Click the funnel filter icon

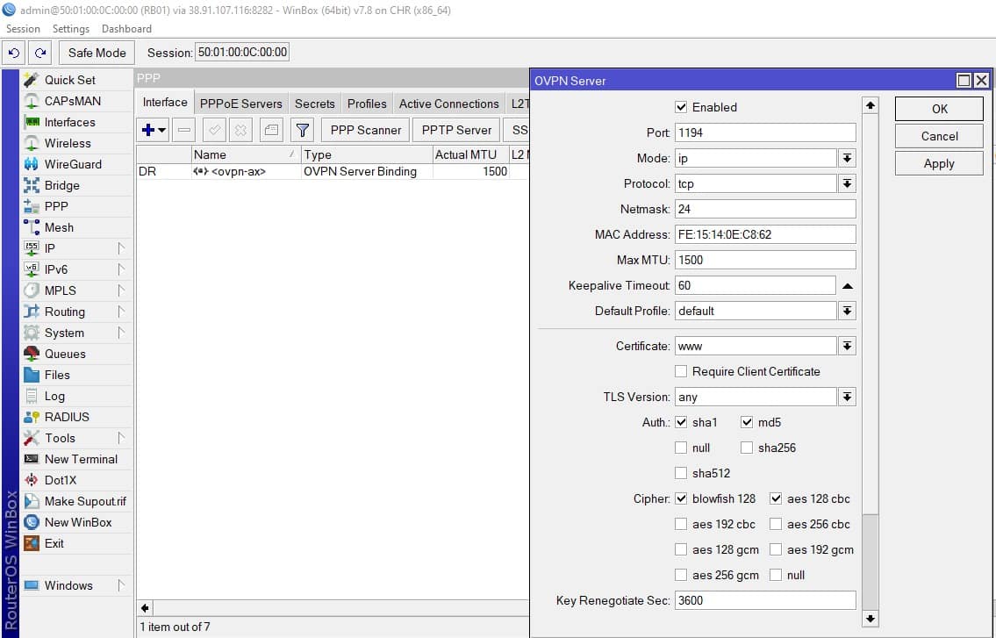302,130
